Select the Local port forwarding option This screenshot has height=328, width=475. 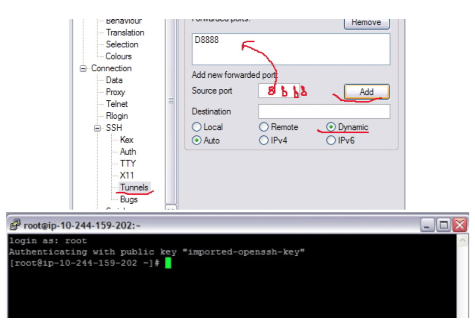197,127
